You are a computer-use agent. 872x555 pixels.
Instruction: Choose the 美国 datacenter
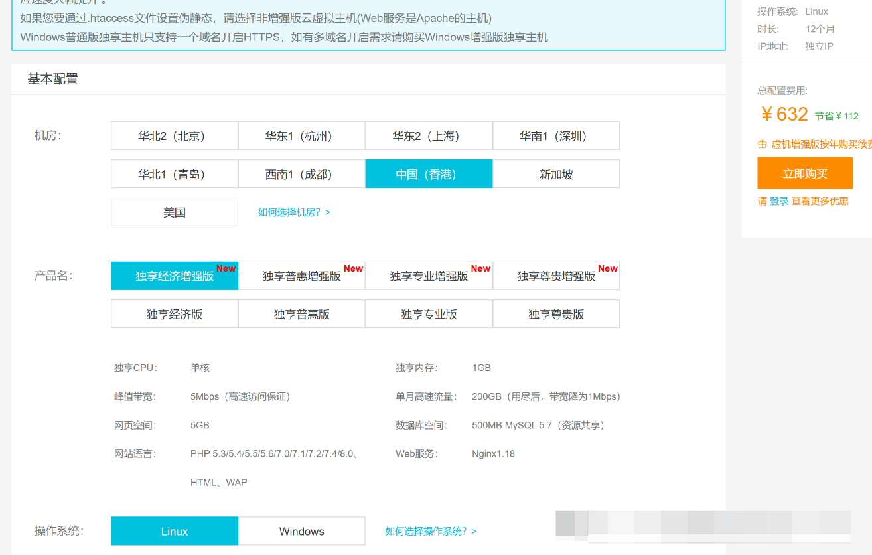[x=174, y=212]
